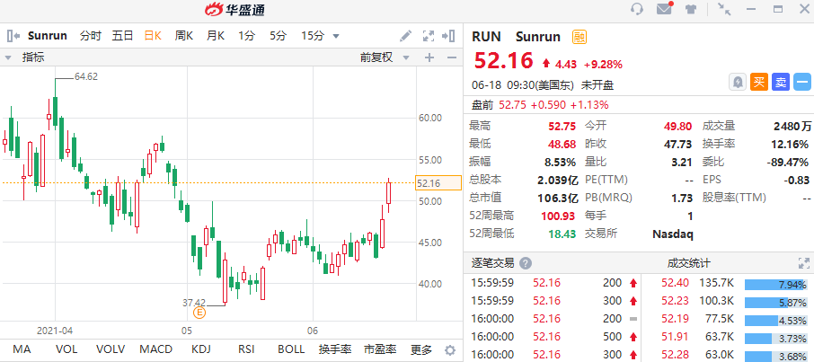The height and width of the screenshot is (362, 814).
Task: Click the shrink window arrows icon
Action: (x=723, y=9)
